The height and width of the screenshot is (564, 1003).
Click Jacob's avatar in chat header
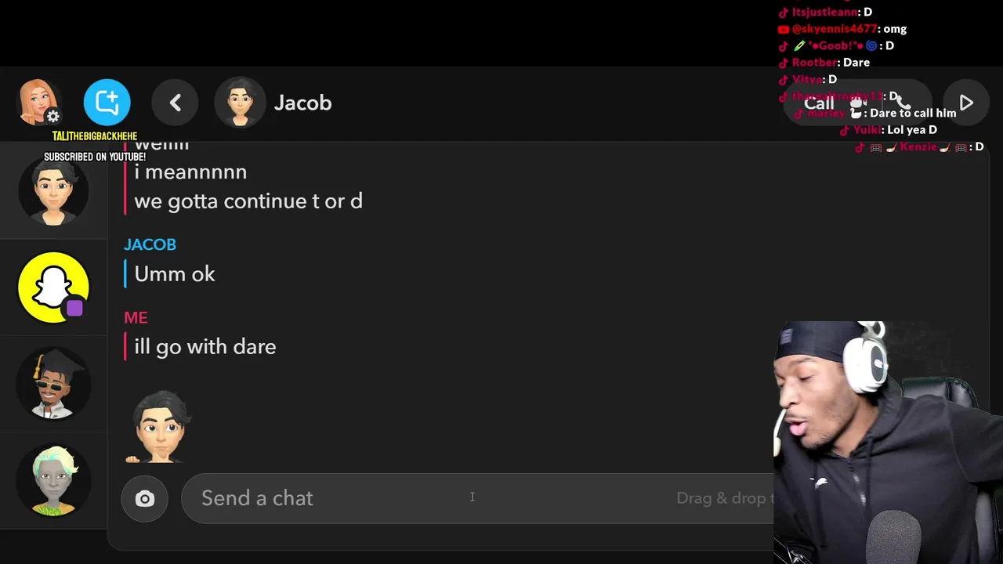(240, 103)
